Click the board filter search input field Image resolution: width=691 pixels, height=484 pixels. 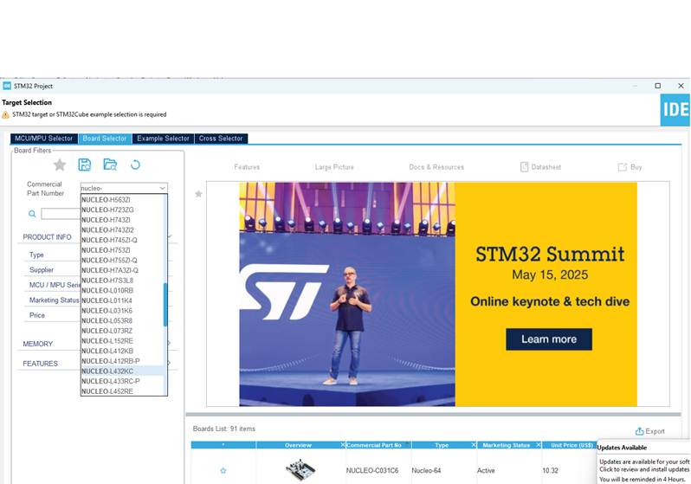pos(61,214)
